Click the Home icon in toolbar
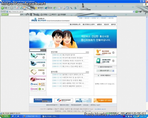The height and width of the screenshot is (118, 148). click(25, 8)
